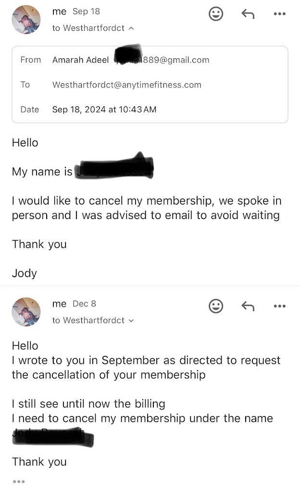
Task: Tap the sender avatar on the Sep 18 email
Action: pyautogui.click(x=26, y=20)
